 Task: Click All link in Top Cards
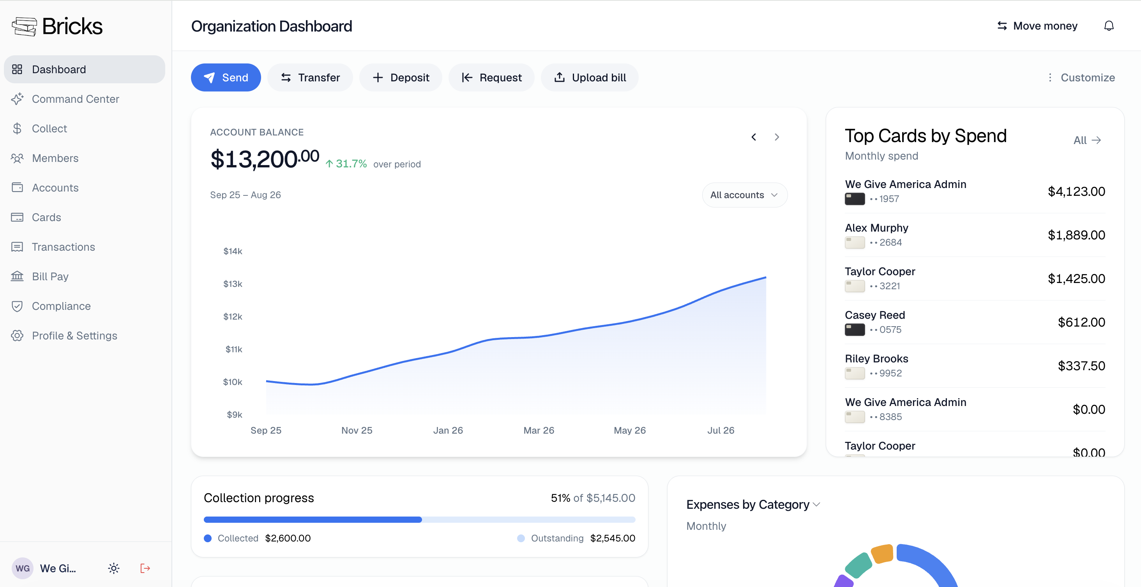pyautogui.click(x=1087, y=140)
